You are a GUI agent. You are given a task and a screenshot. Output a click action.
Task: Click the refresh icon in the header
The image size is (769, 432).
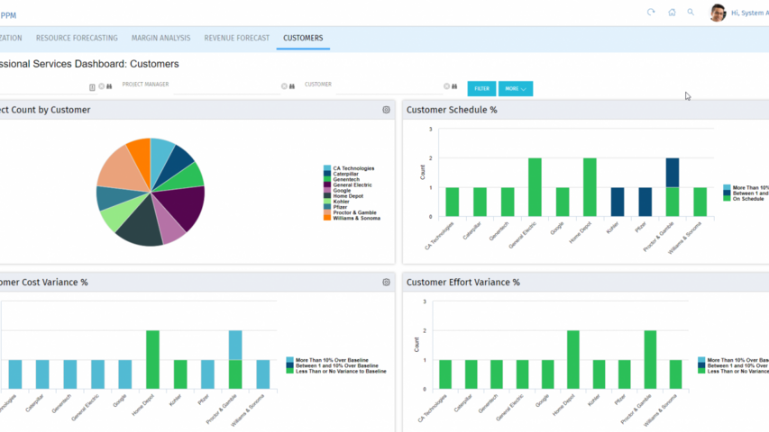651,13
